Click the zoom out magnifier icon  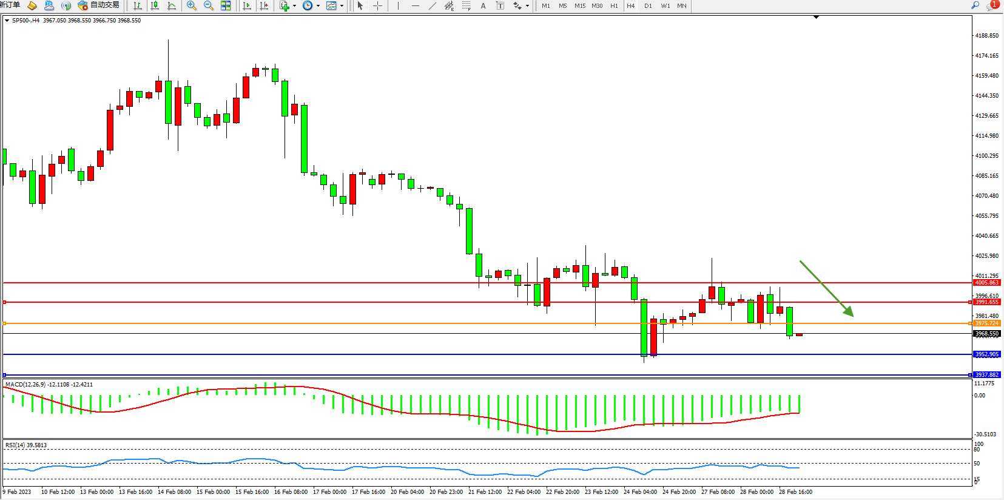tap(209, 5)
